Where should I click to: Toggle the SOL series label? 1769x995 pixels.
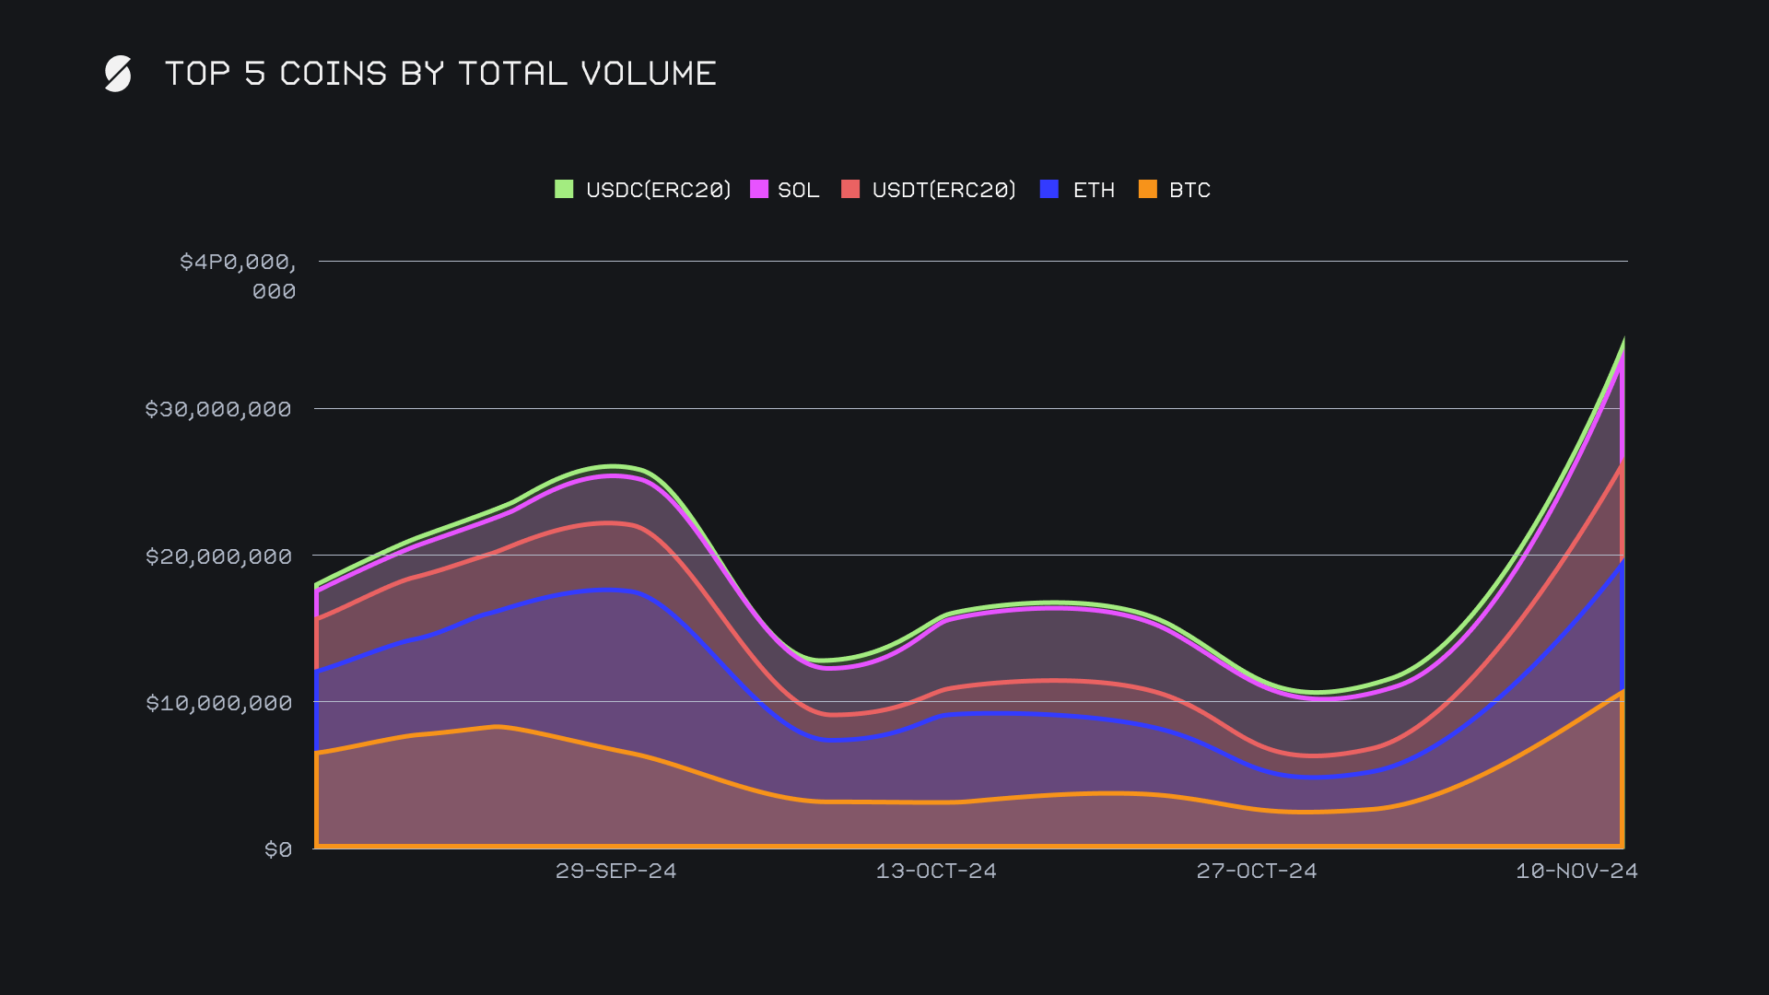(798, 190)
